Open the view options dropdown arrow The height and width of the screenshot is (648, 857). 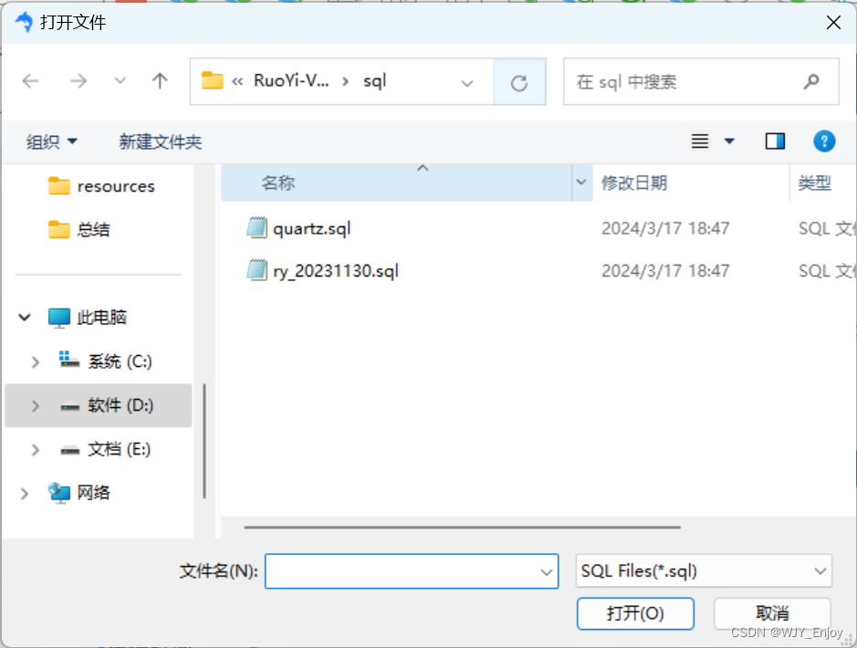[729, 141]
